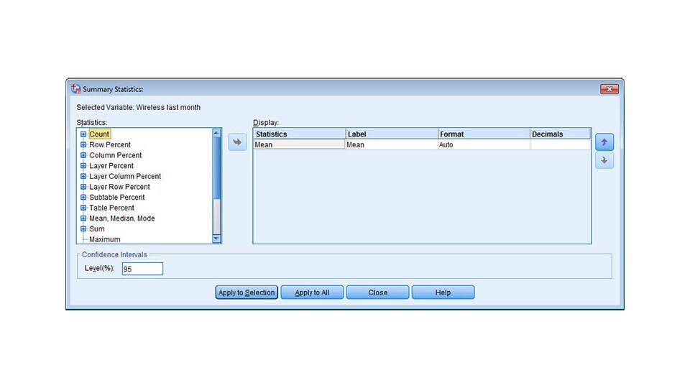The height and width of the screenshot is (388, 690).
Task: Click the Statistics list scrollbar down arrow
Action: 216,239
